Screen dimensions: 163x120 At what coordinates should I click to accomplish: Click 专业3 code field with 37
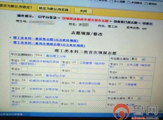[x=121, y=84]
